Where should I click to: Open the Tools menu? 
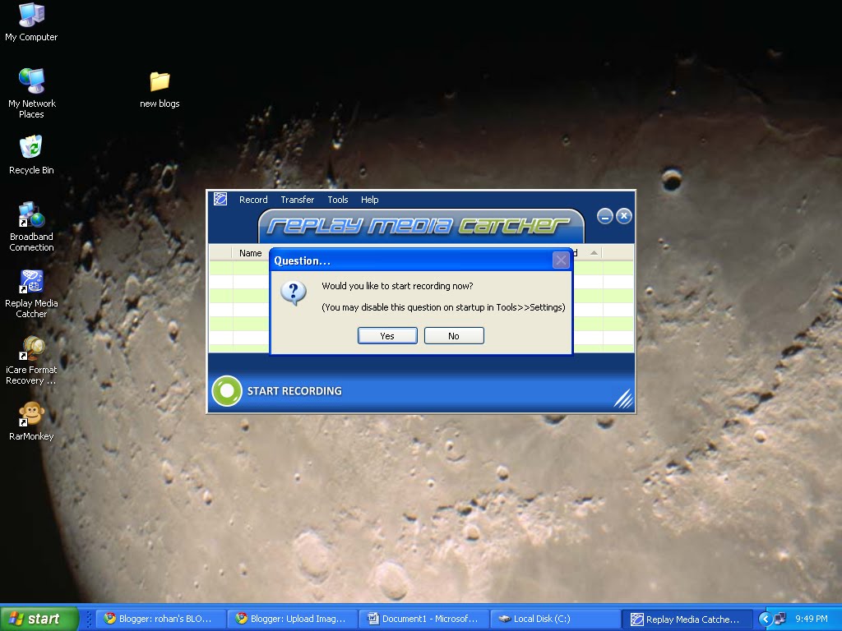tap(338, 200)
